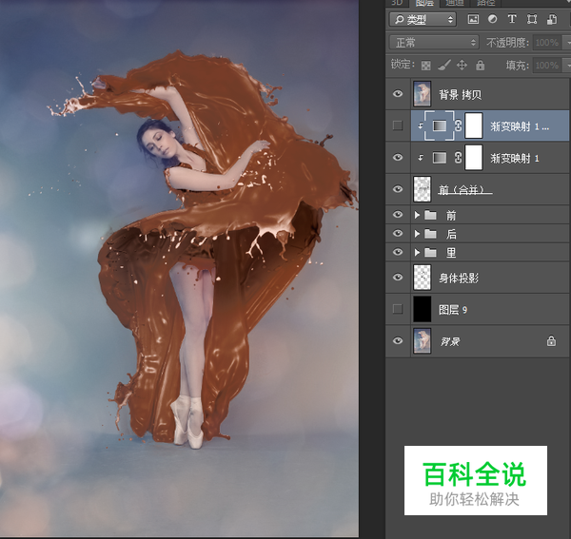Click the lock image pixels brush icon

click(443, 66)
